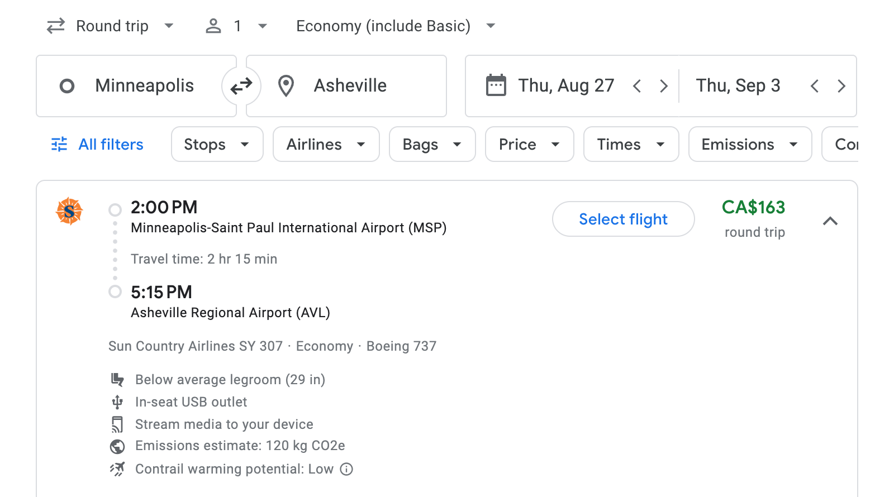The width and height of the screenshot is (894, 497).
Task: Click the All filters icon
Action: [x=59, y=144]
